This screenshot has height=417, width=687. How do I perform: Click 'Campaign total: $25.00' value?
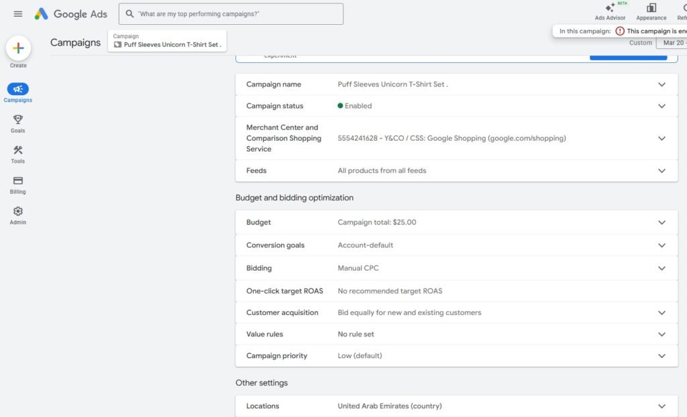(377, 223)
